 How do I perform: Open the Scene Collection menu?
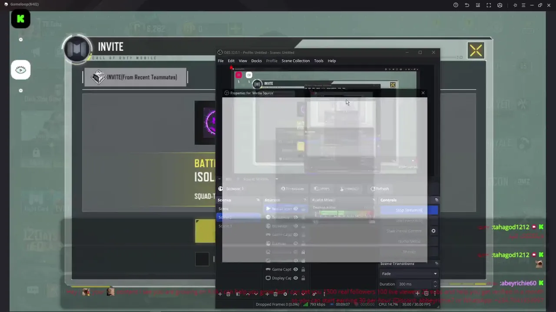pyautogui.click(x=295, y=61)
